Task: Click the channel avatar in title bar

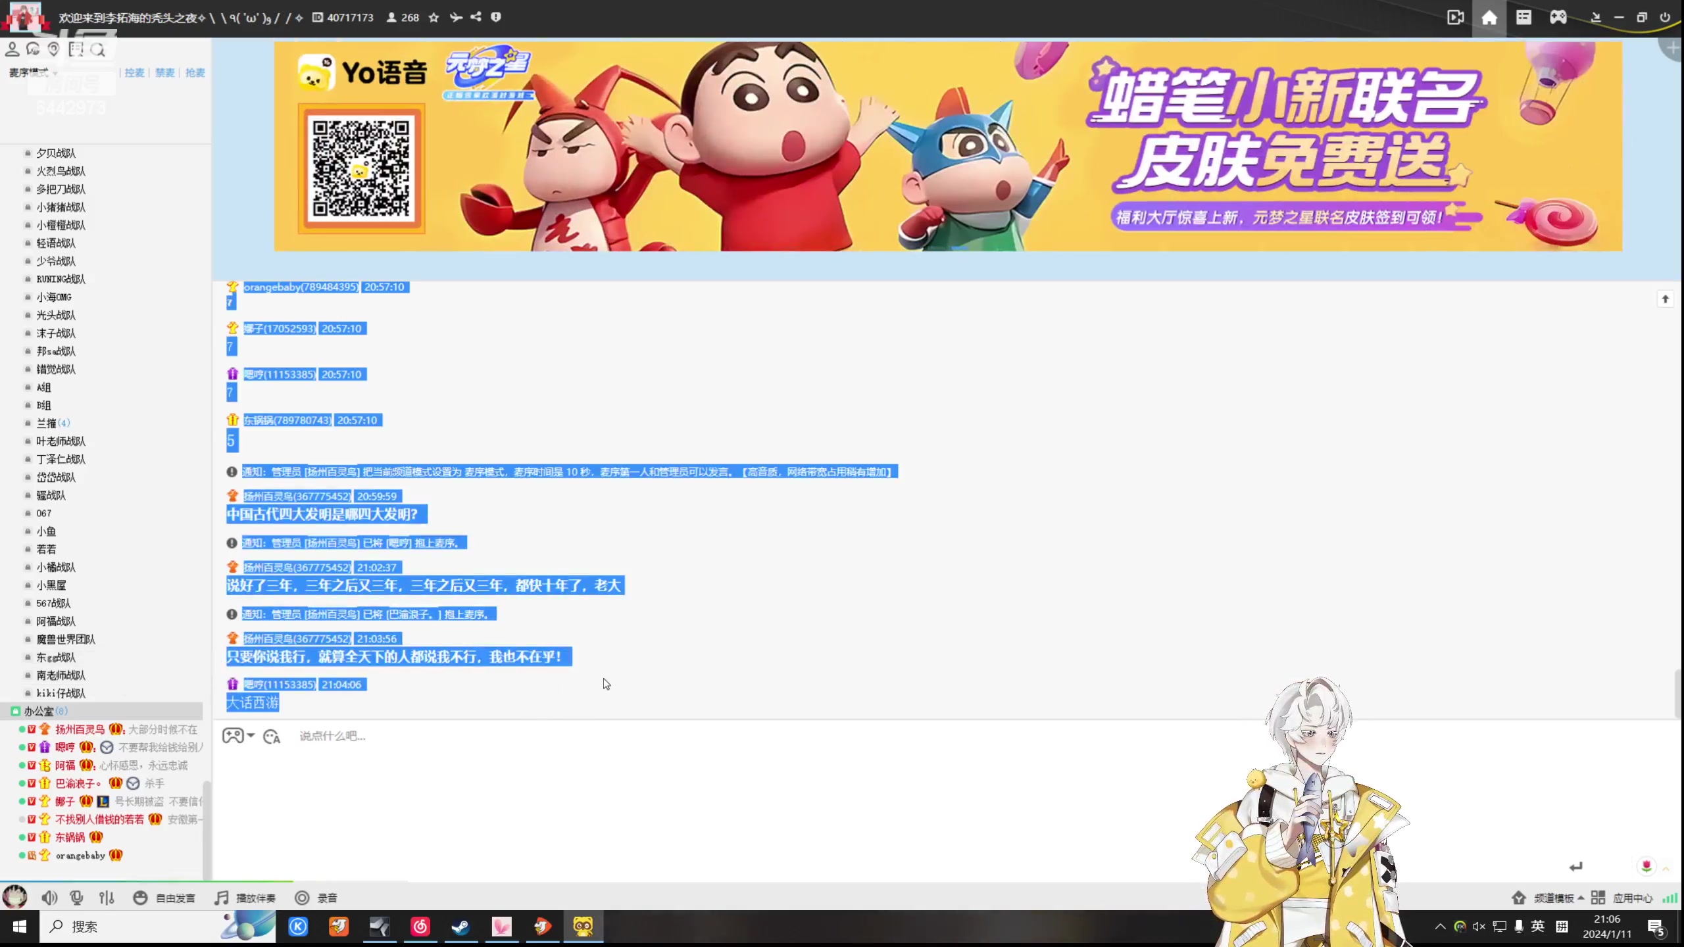Action: tap(25, 17)
